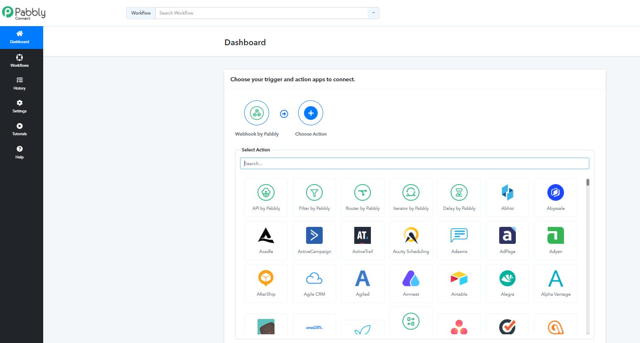Click the 'Choose your trigger and action apps' text
Image resolution: width=640 pixels, height=343 pixels.
(293, 79)
